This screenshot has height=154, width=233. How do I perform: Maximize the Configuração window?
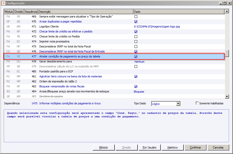pyautogui.click(x=225, y=3)
